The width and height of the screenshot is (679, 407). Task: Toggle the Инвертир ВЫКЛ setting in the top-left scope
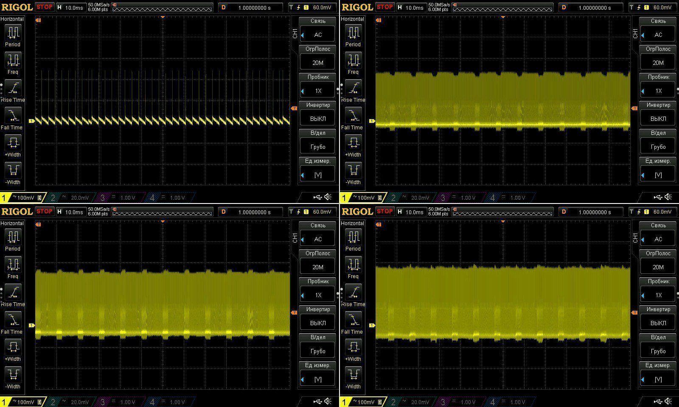317,118
